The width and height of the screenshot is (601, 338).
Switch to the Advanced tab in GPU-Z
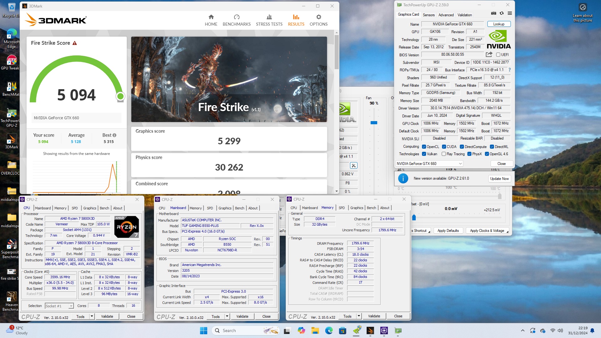pos(446,15)
